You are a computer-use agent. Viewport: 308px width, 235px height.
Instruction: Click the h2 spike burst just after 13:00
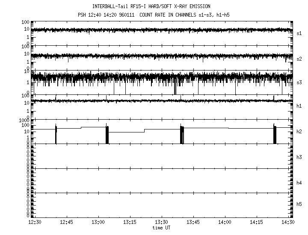point(107,135)
